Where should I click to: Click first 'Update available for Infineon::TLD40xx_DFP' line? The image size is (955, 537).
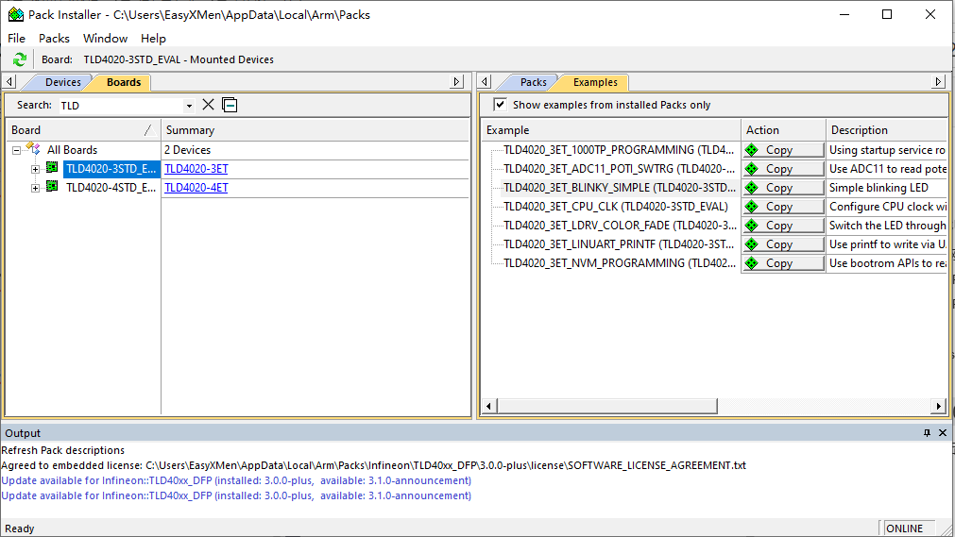(236, 480)
